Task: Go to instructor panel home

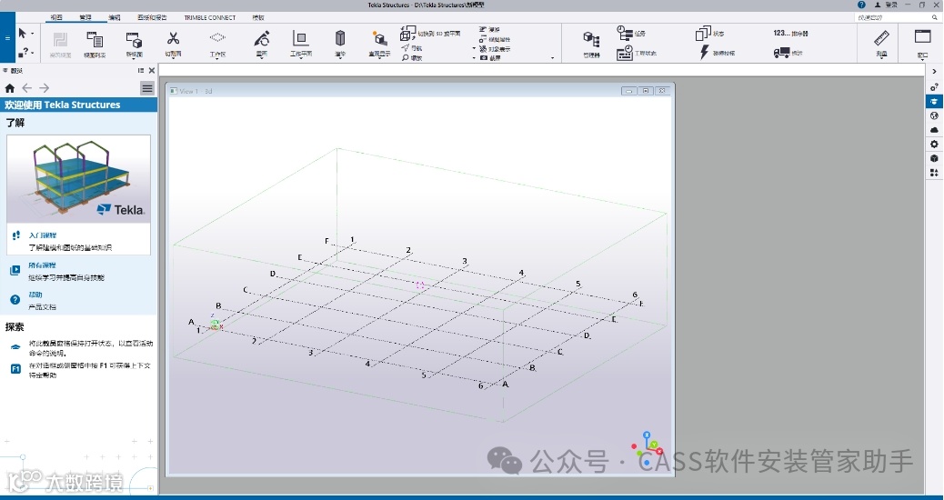Action: (10, 88)
